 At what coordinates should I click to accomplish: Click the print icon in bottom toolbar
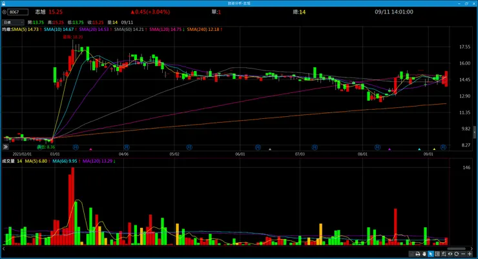418,254
